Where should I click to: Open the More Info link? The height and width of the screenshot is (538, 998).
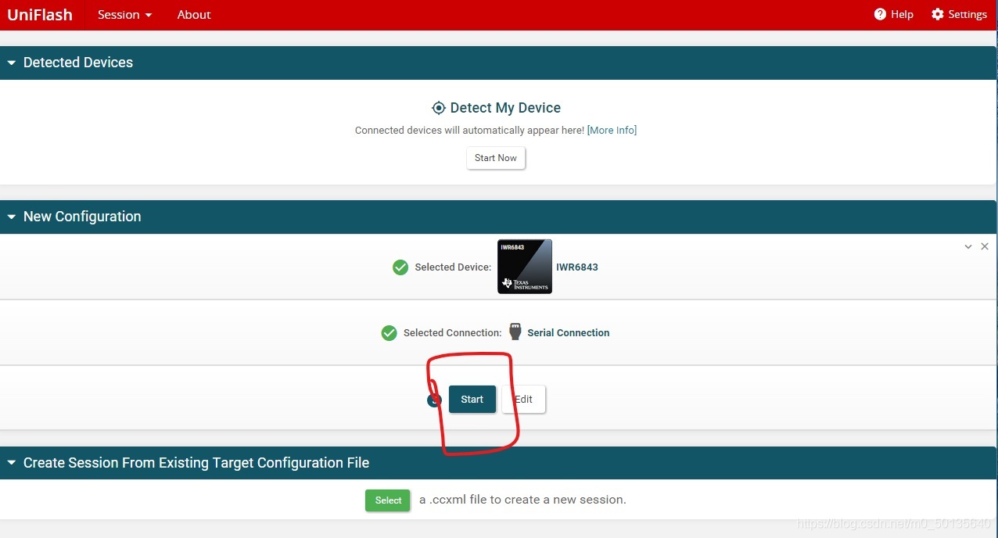tap(612, 131)
